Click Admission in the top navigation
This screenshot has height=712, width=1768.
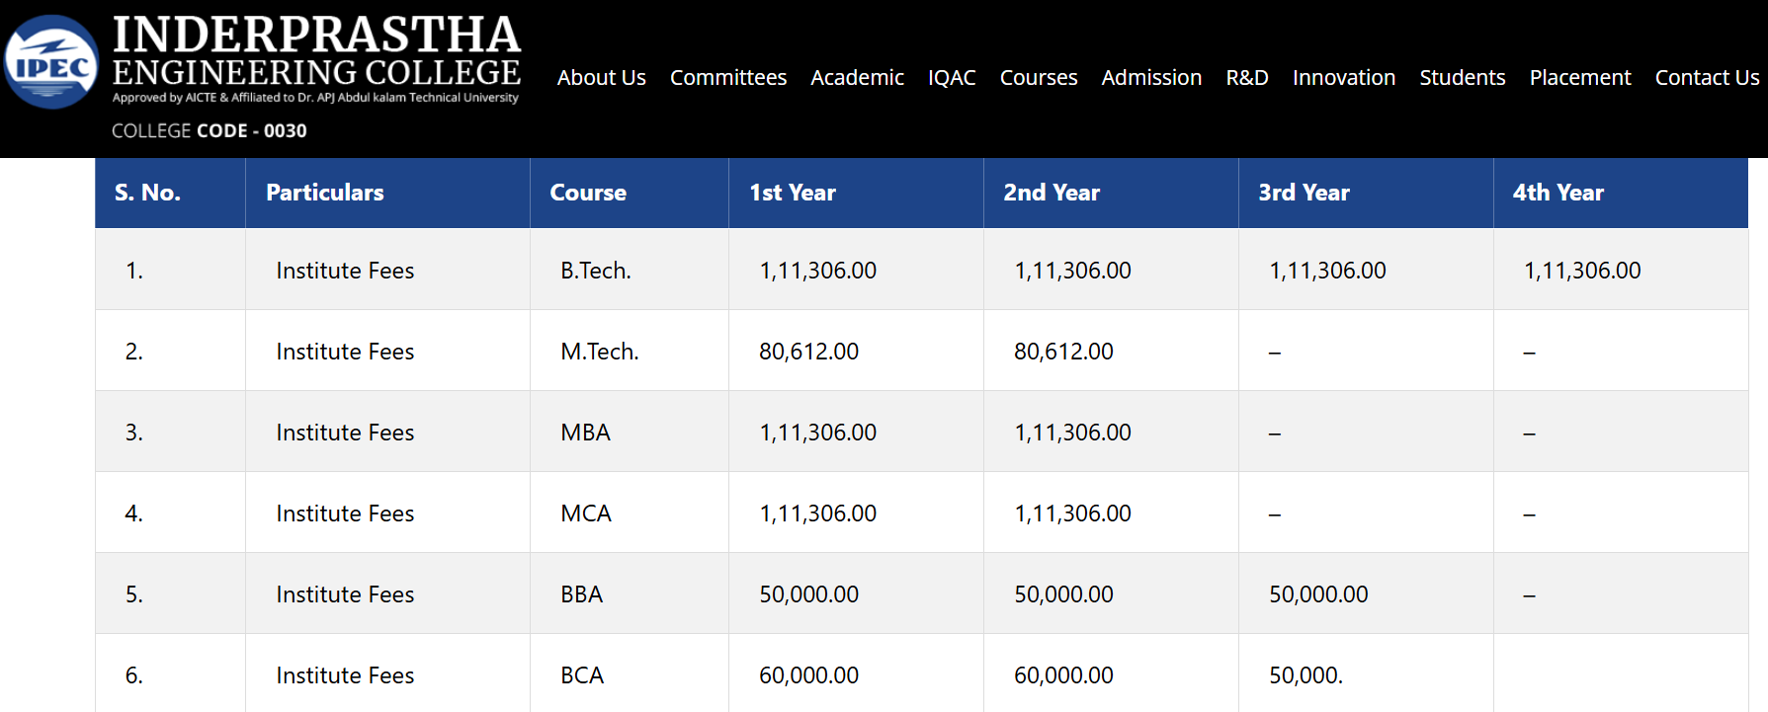[1151, 77]
